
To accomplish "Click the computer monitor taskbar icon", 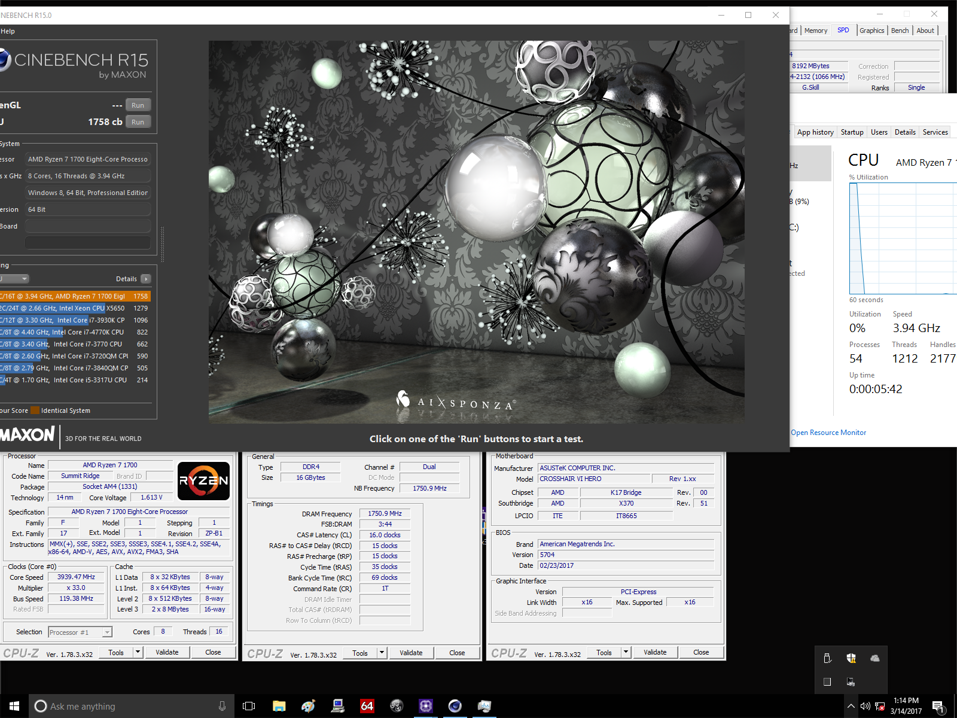I will coord(338,706).
